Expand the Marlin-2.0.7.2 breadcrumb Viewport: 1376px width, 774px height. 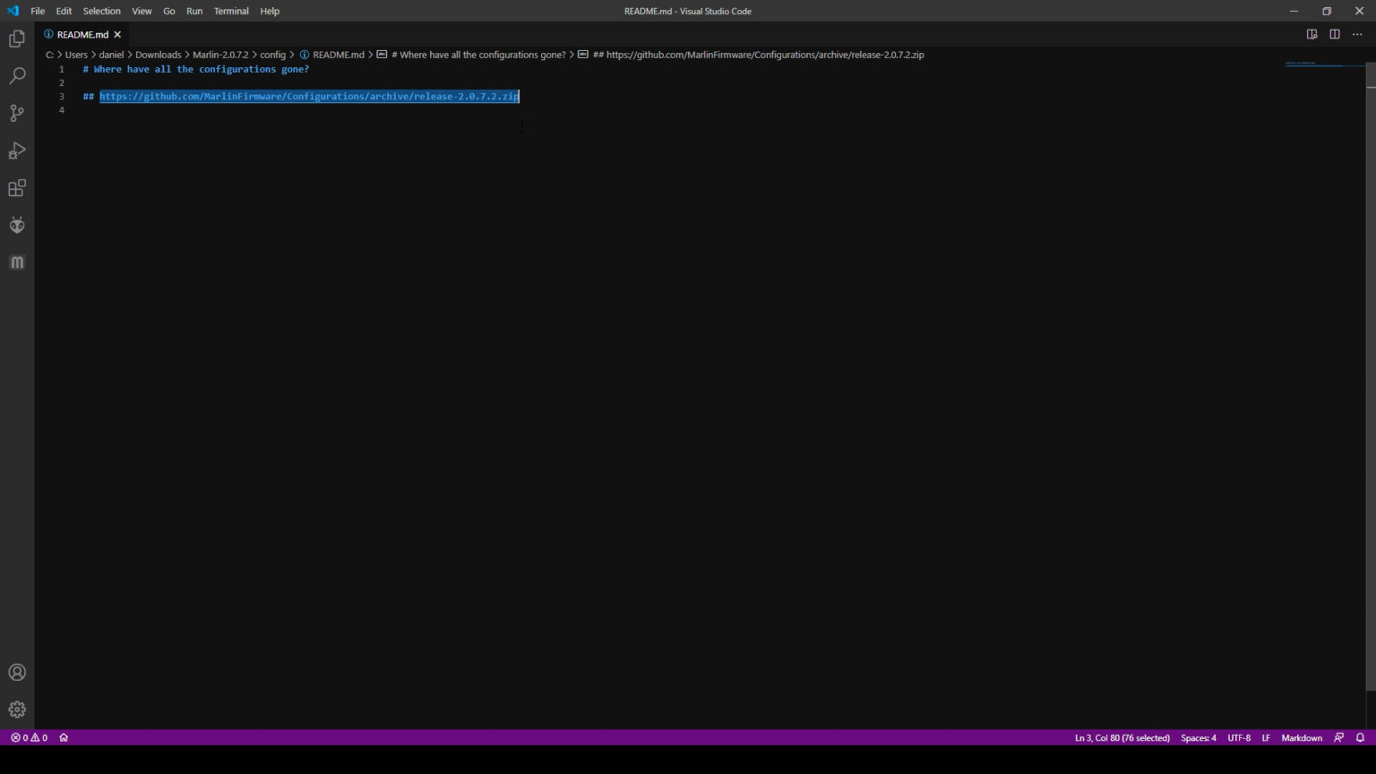[x=220, y=55]
